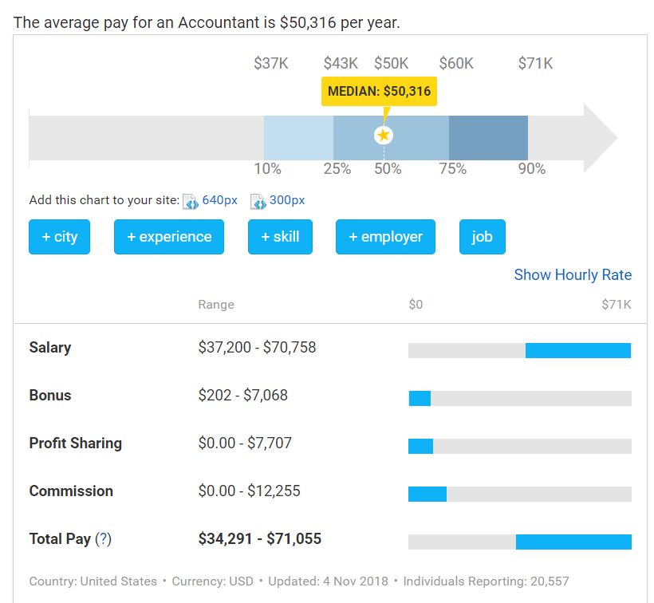Click the Salary range bar
The width and height of the screenshot is (654, 603).
click(x=577, y=350)
